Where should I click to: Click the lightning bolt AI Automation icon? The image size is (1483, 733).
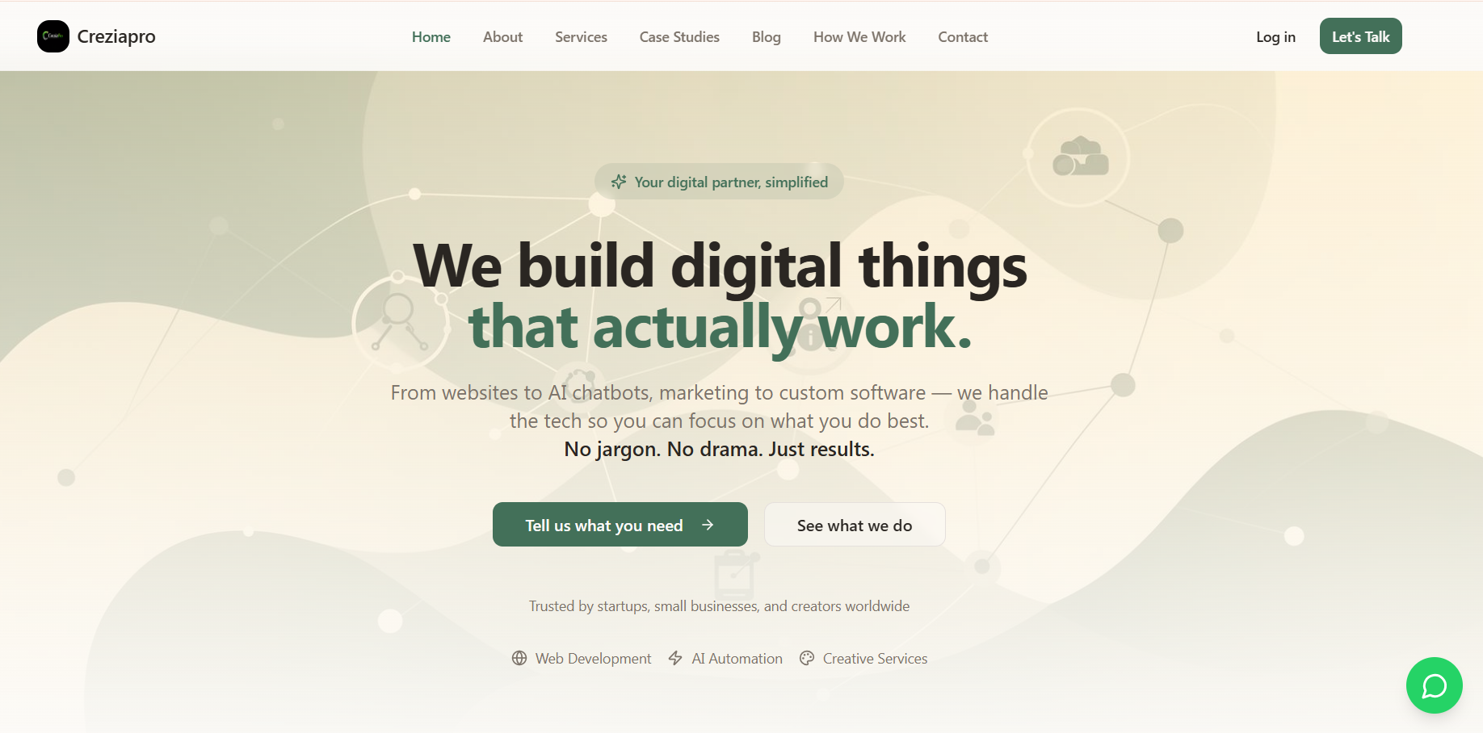point(676,659)
